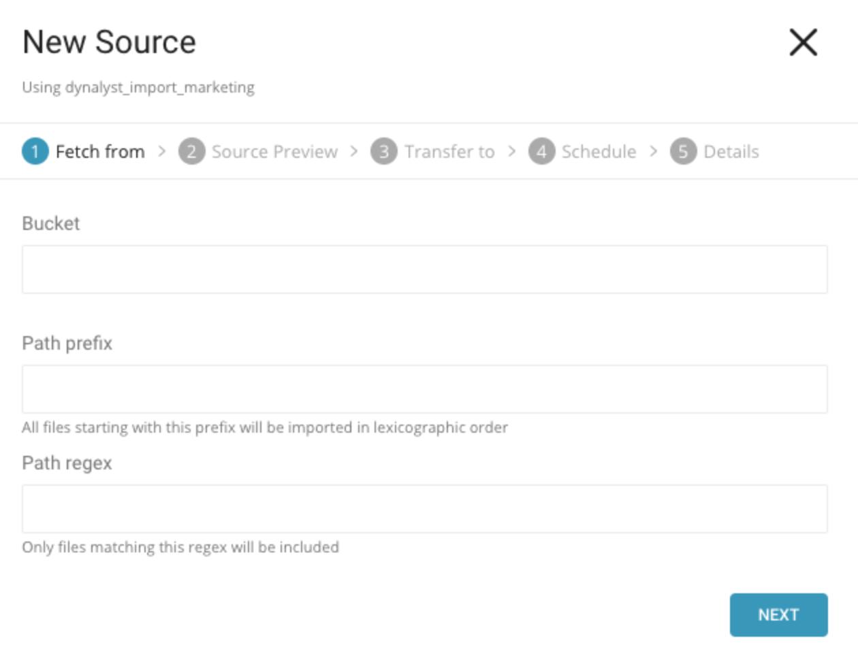The image size is (858, 664).
Task: Jump to the Transfer to step label
Action: click(x=449, y=151)
